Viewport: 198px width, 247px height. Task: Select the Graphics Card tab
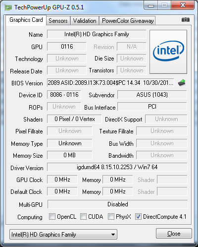point(26,20)
